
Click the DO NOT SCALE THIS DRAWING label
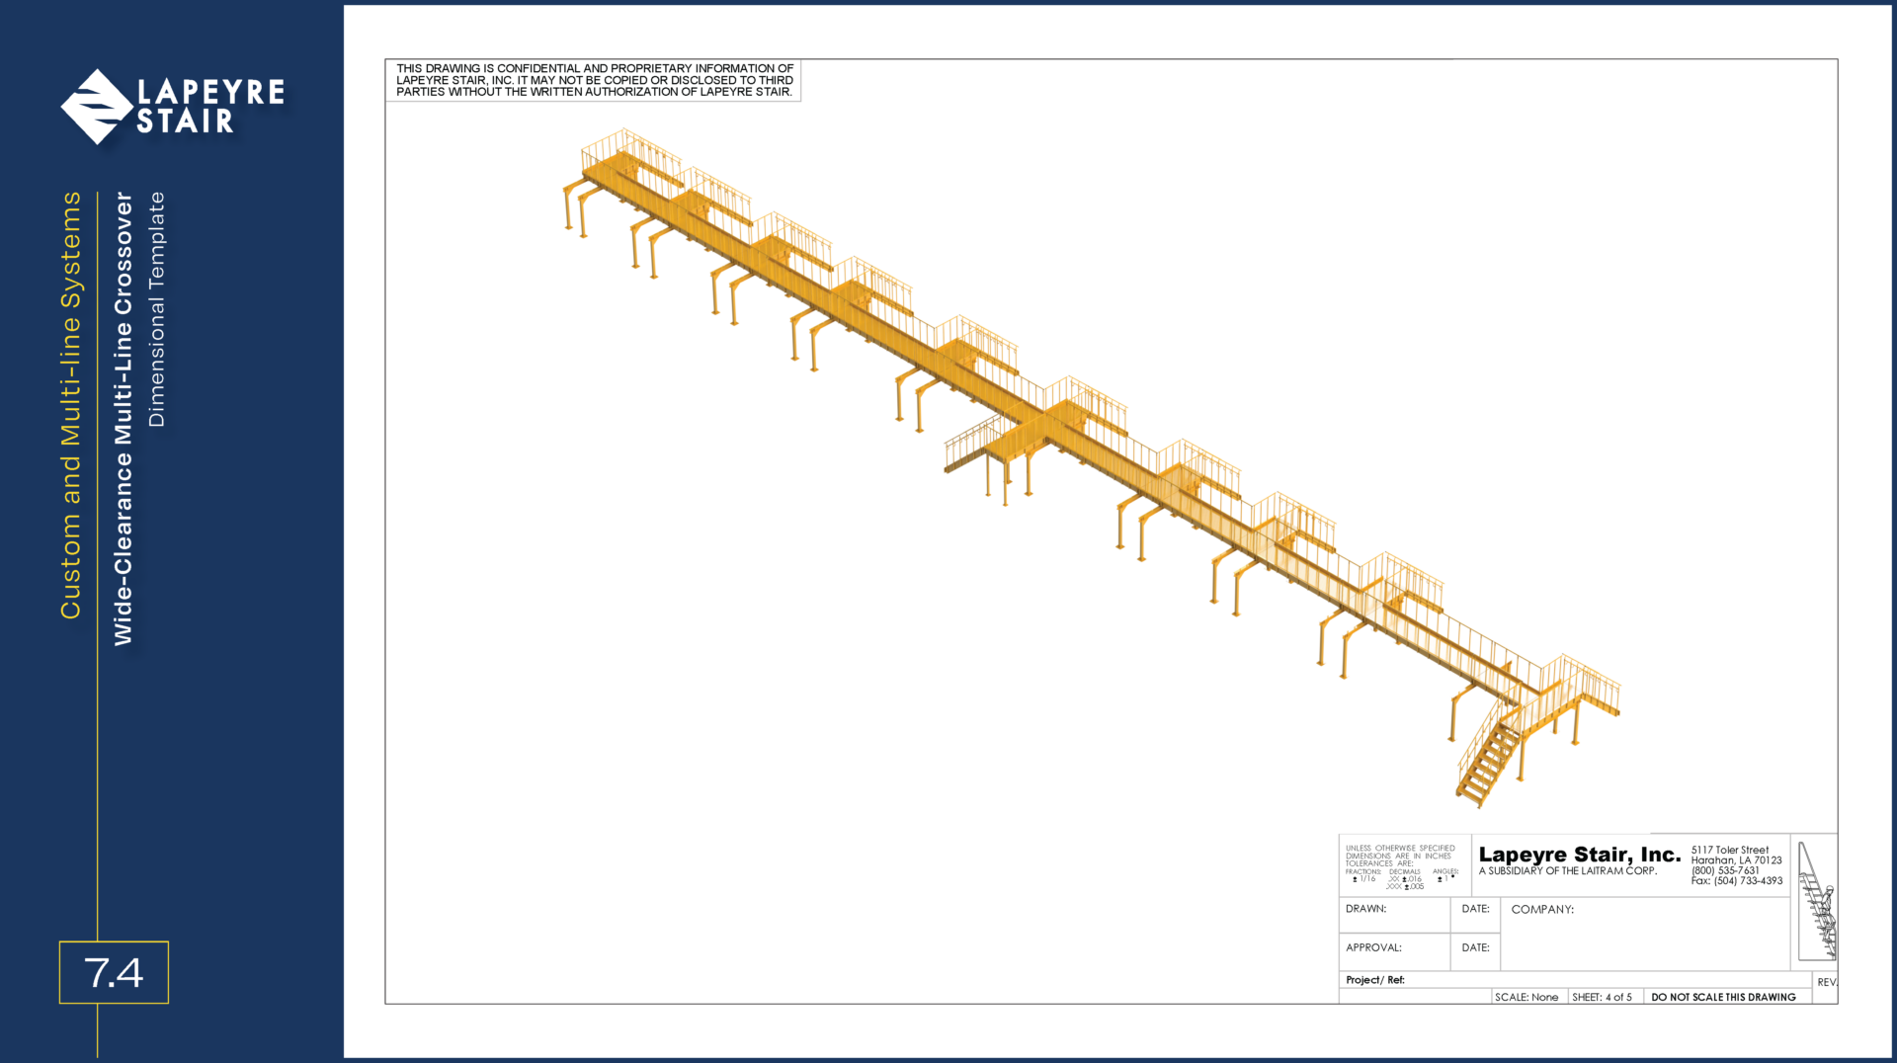click(x=1723, y=997)
